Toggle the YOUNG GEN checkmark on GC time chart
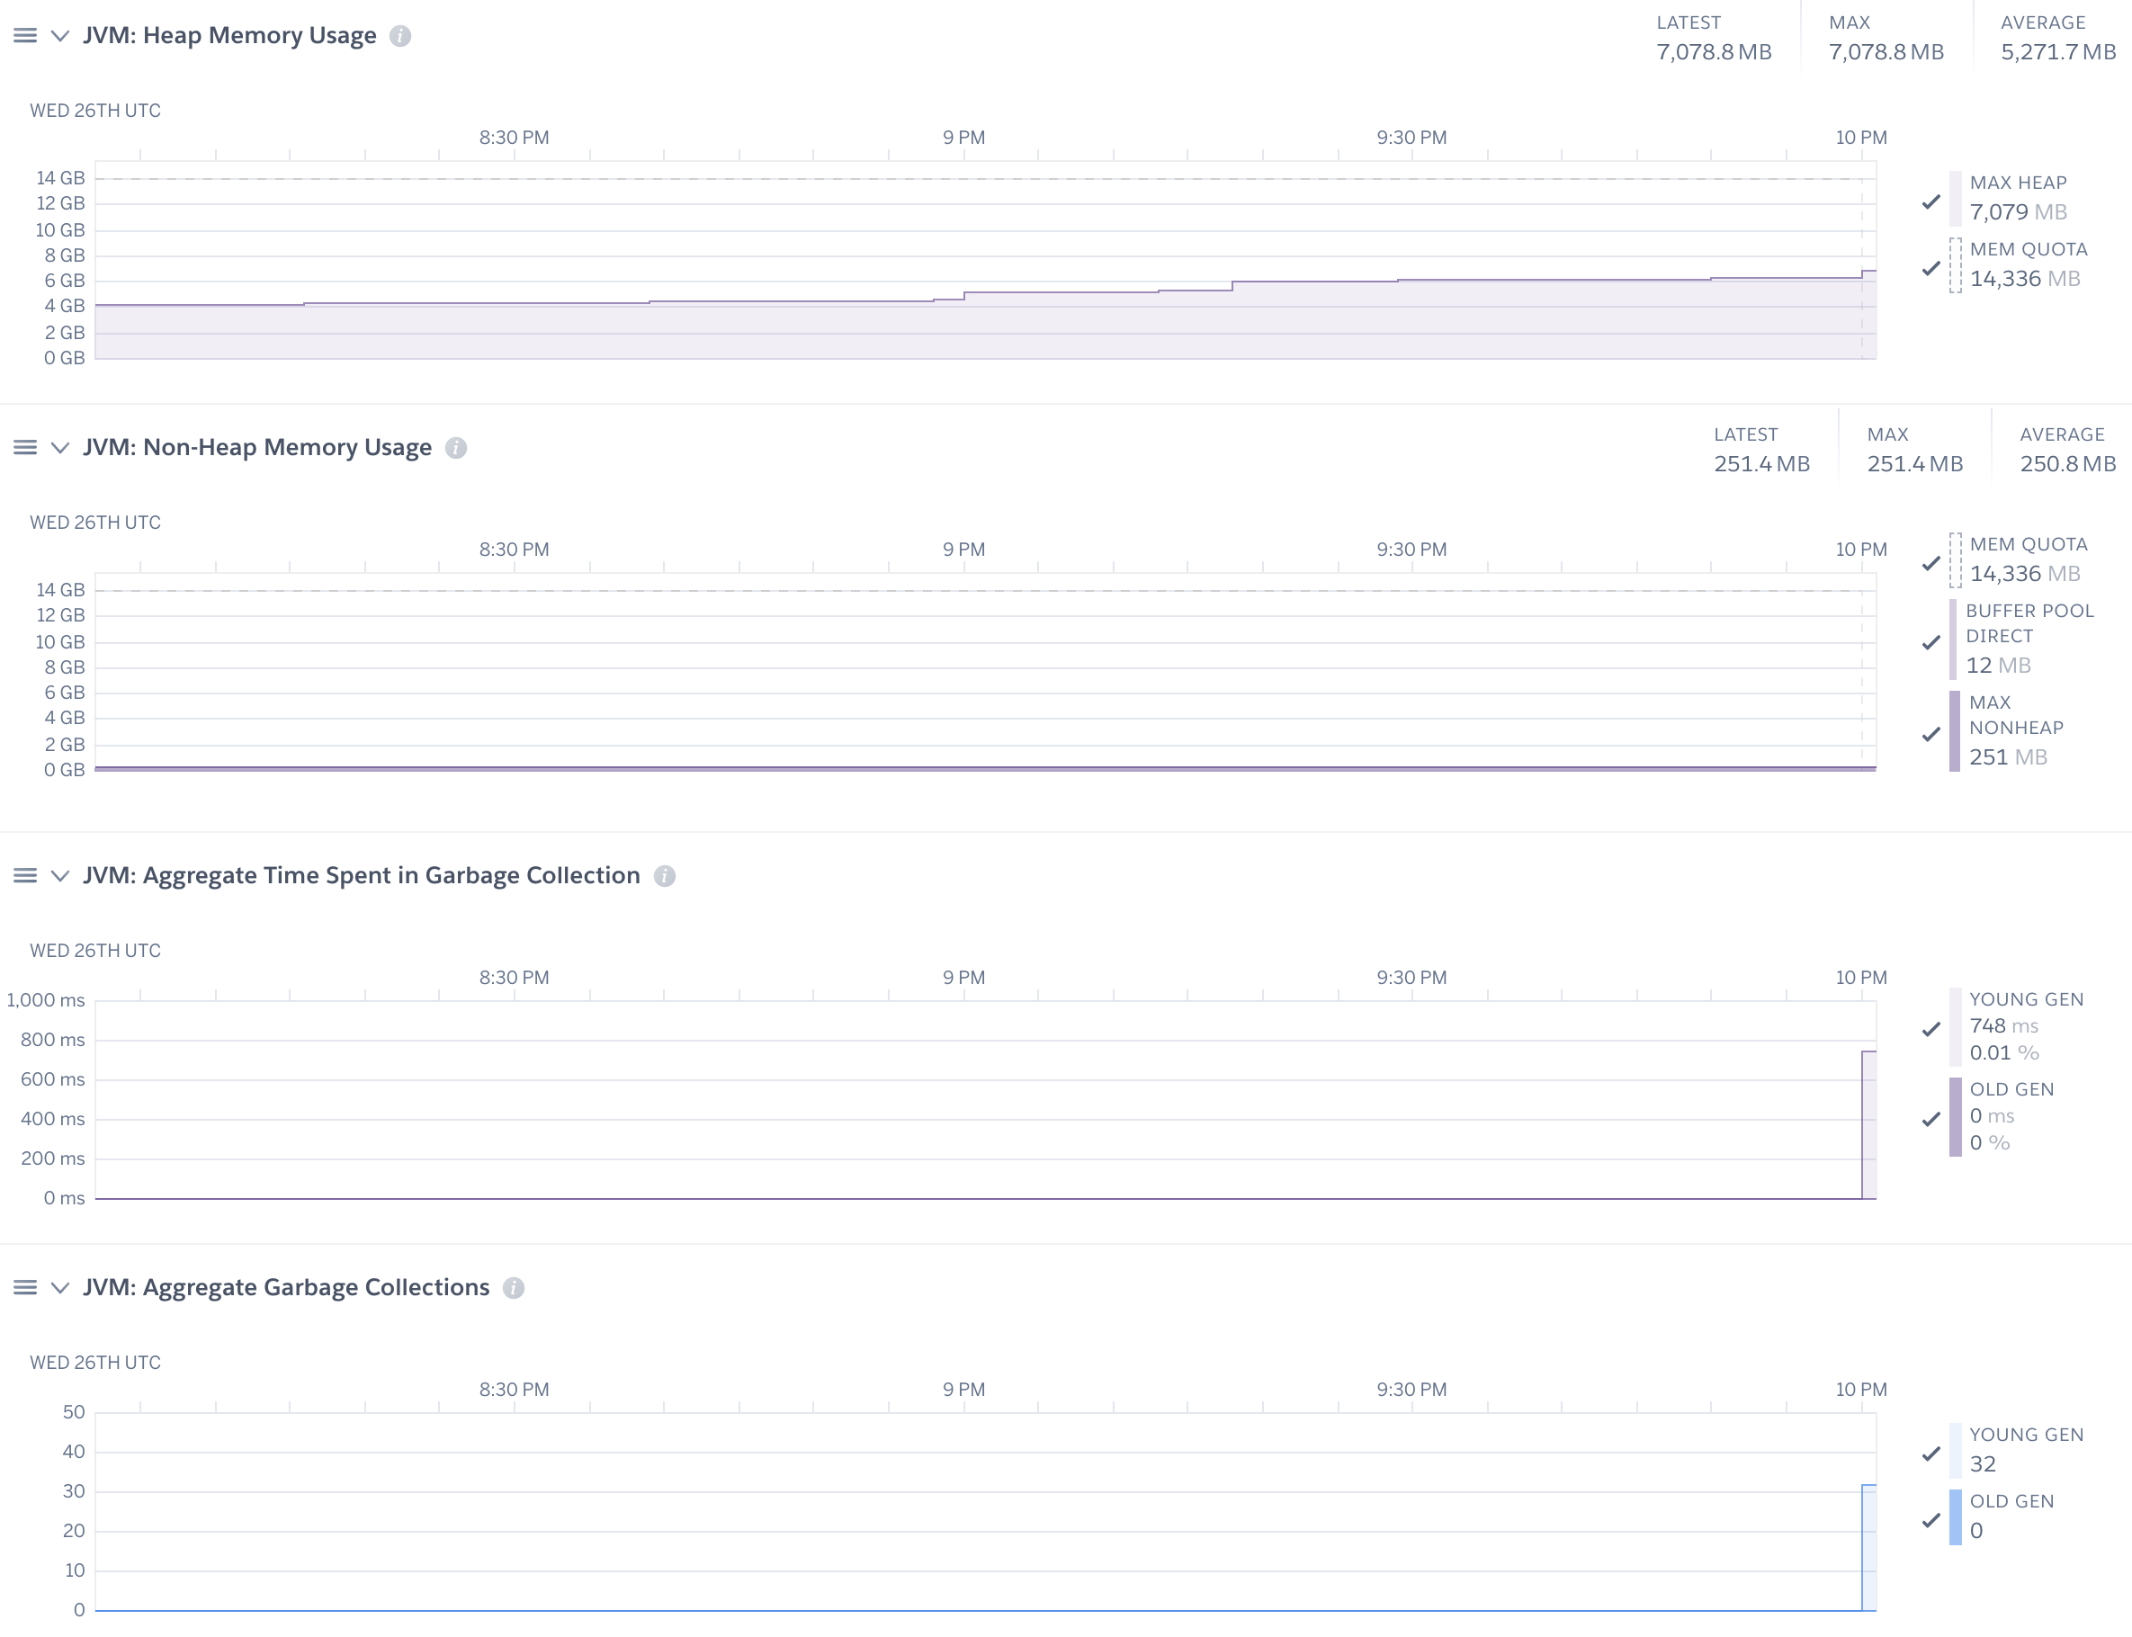The height and width of the screenshot is (1637, 2132). click(1930, 1028)
